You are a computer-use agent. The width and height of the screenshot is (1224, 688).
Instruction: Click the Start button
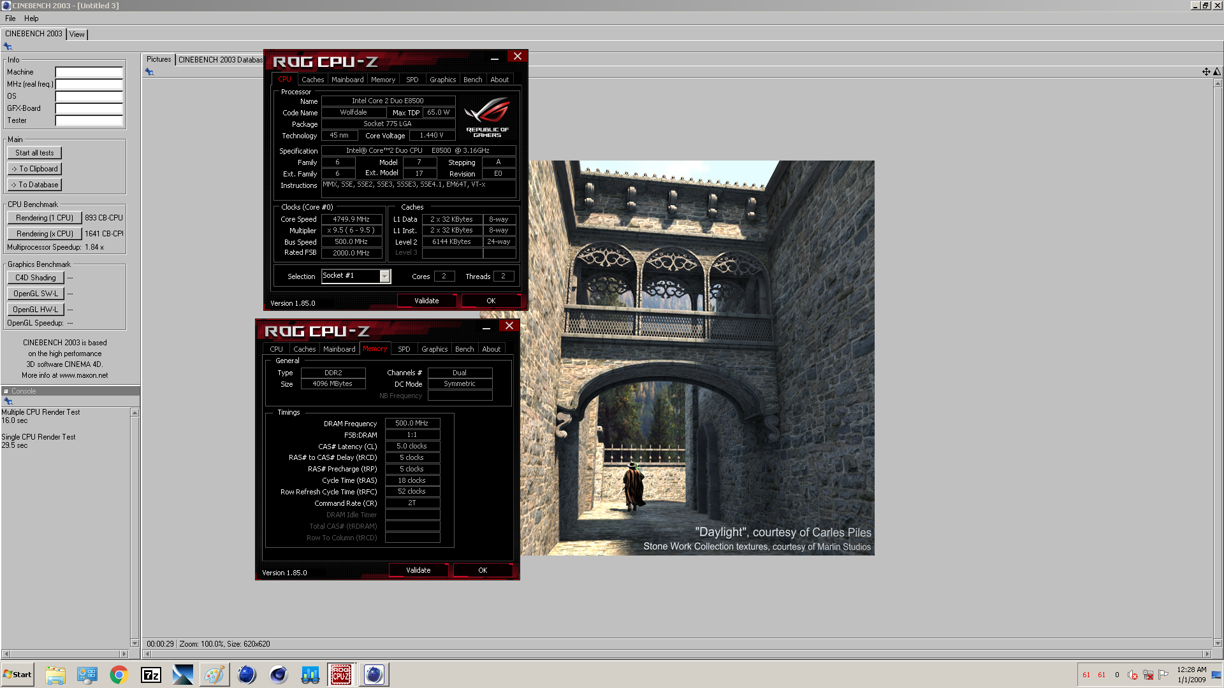(x=17, y=675)
